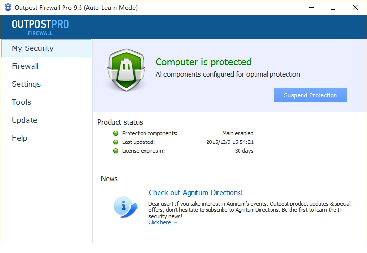Click the green dot beside Protection components

[x=115, y=133]
